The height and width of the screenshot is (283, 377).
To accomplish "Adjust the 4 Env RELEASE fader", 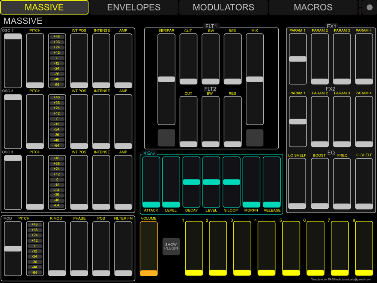I will click(x=272, y=182).
